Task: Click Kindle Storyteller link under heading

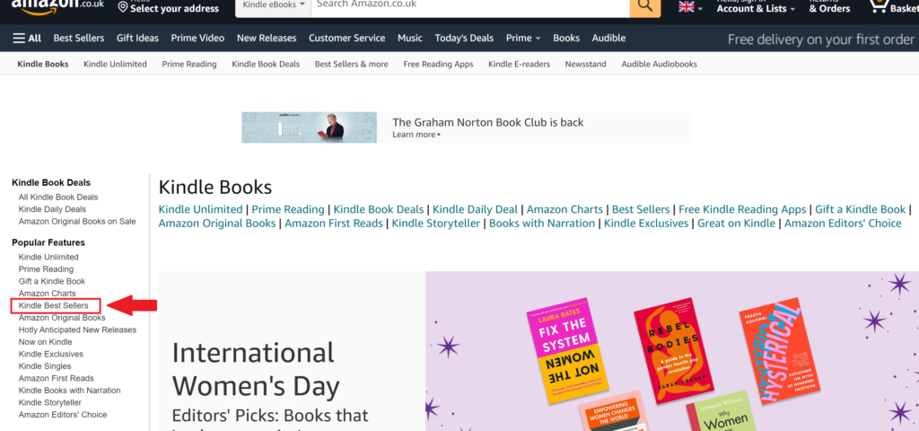Action: (436, 224)
